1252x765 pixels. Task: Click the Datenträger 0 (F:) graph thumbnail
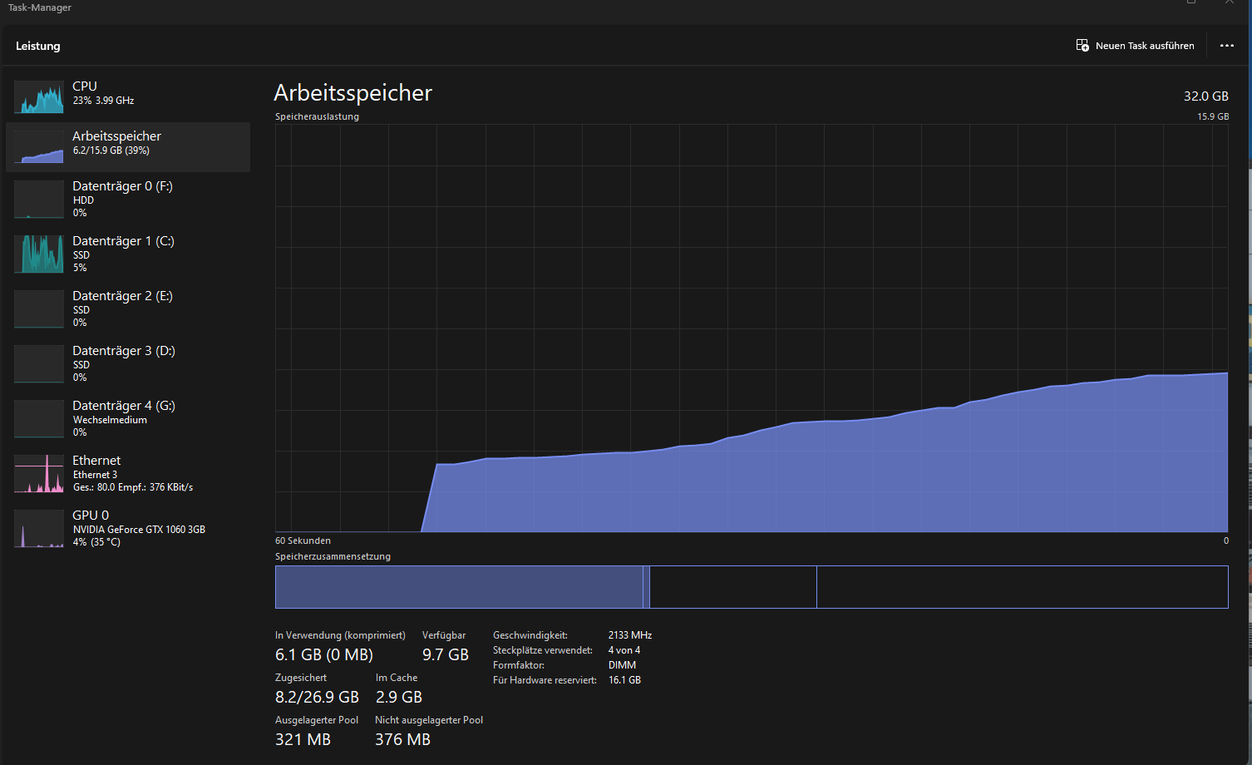tap(39, 199)
